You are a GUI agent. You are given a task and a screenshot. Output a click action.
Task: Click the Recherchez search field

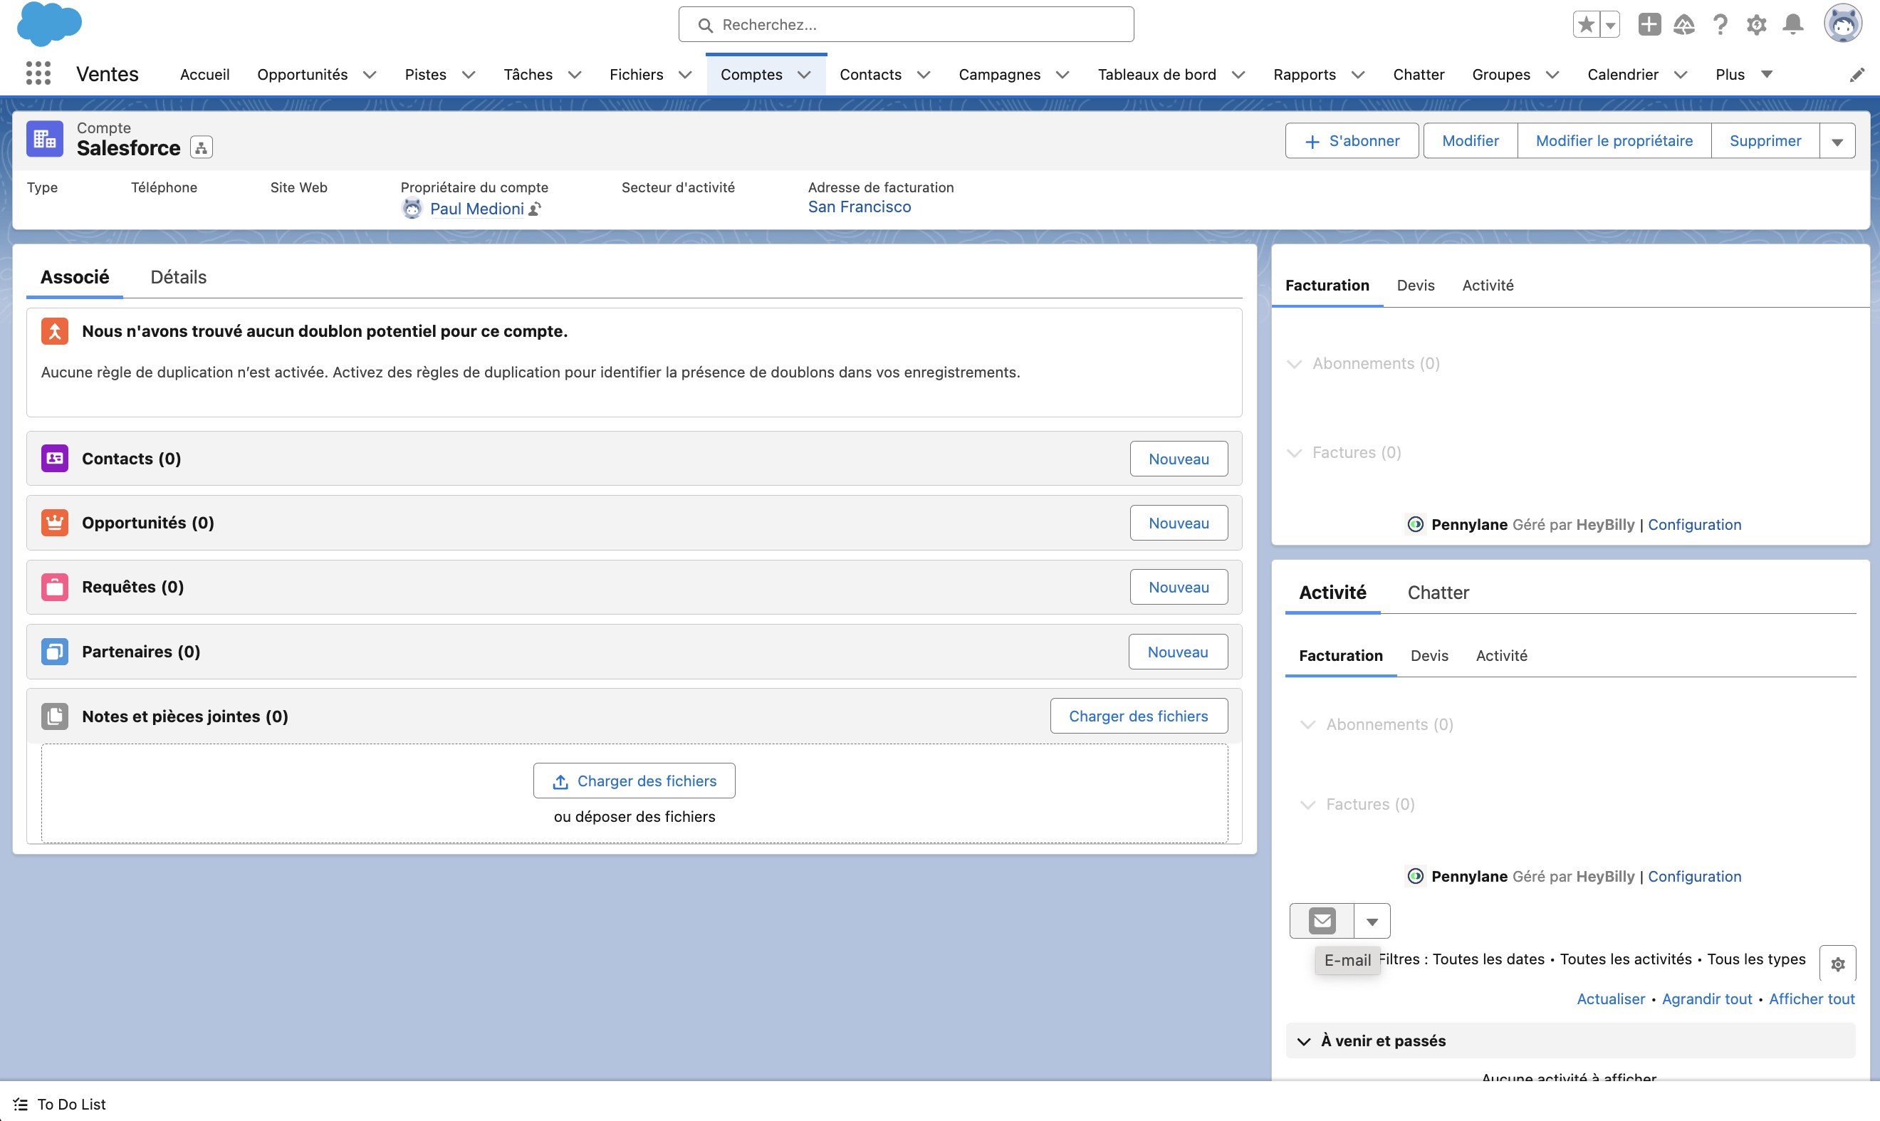coord(906,25)
